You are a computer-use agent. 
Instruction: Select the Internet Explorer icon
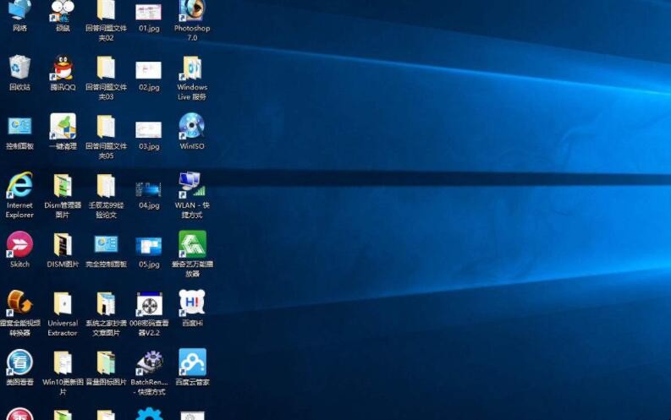19,185
